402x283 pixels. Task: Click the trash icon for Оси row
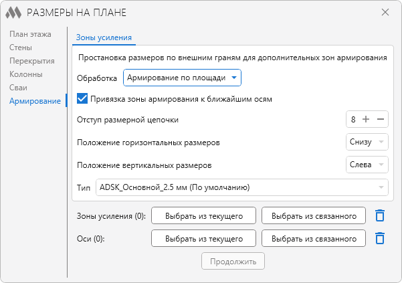tap(380, 238)
